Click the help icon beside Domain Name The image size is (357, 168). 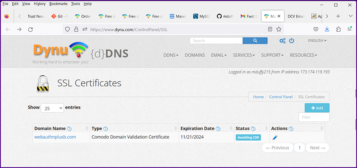(x=69, y=129)
